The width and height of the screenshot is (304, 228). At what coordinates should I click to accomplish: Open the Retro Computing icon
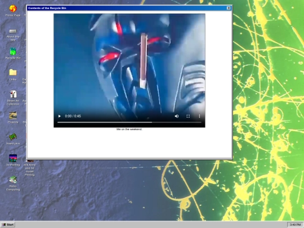pos(13,183)
